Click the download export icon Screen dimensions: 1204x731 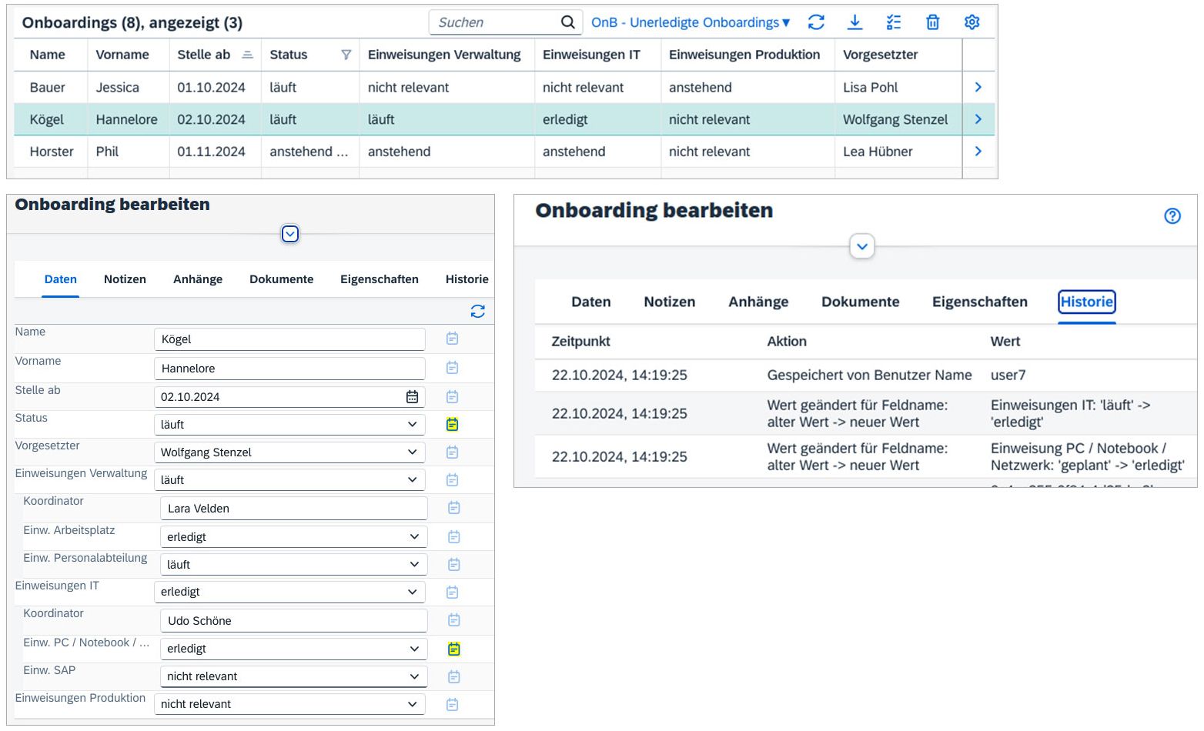tap(855, 22)
